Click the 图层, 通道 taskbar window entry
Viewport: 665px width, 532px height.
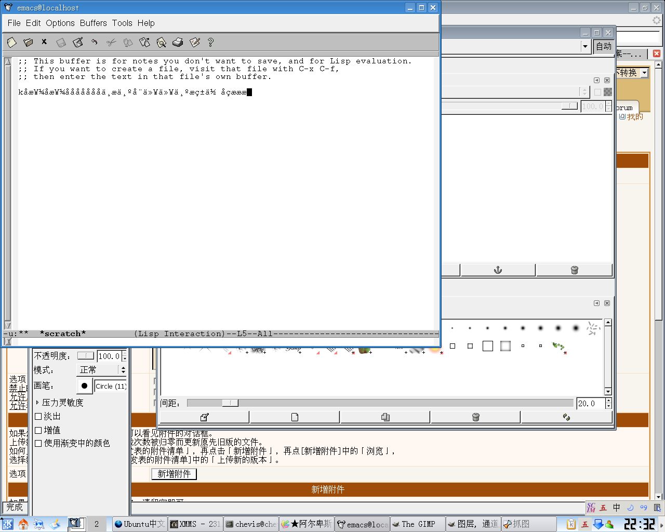(x=473, y=524)
